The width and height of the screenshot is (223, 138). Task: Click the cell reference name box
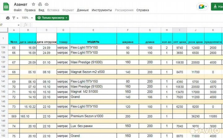[x=9, y=25]
